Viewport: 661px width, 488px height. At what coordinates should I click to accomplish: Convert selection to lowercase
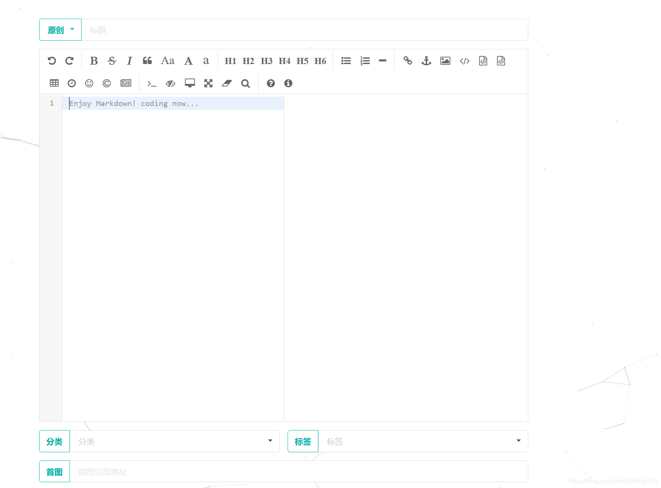[206, 61]
